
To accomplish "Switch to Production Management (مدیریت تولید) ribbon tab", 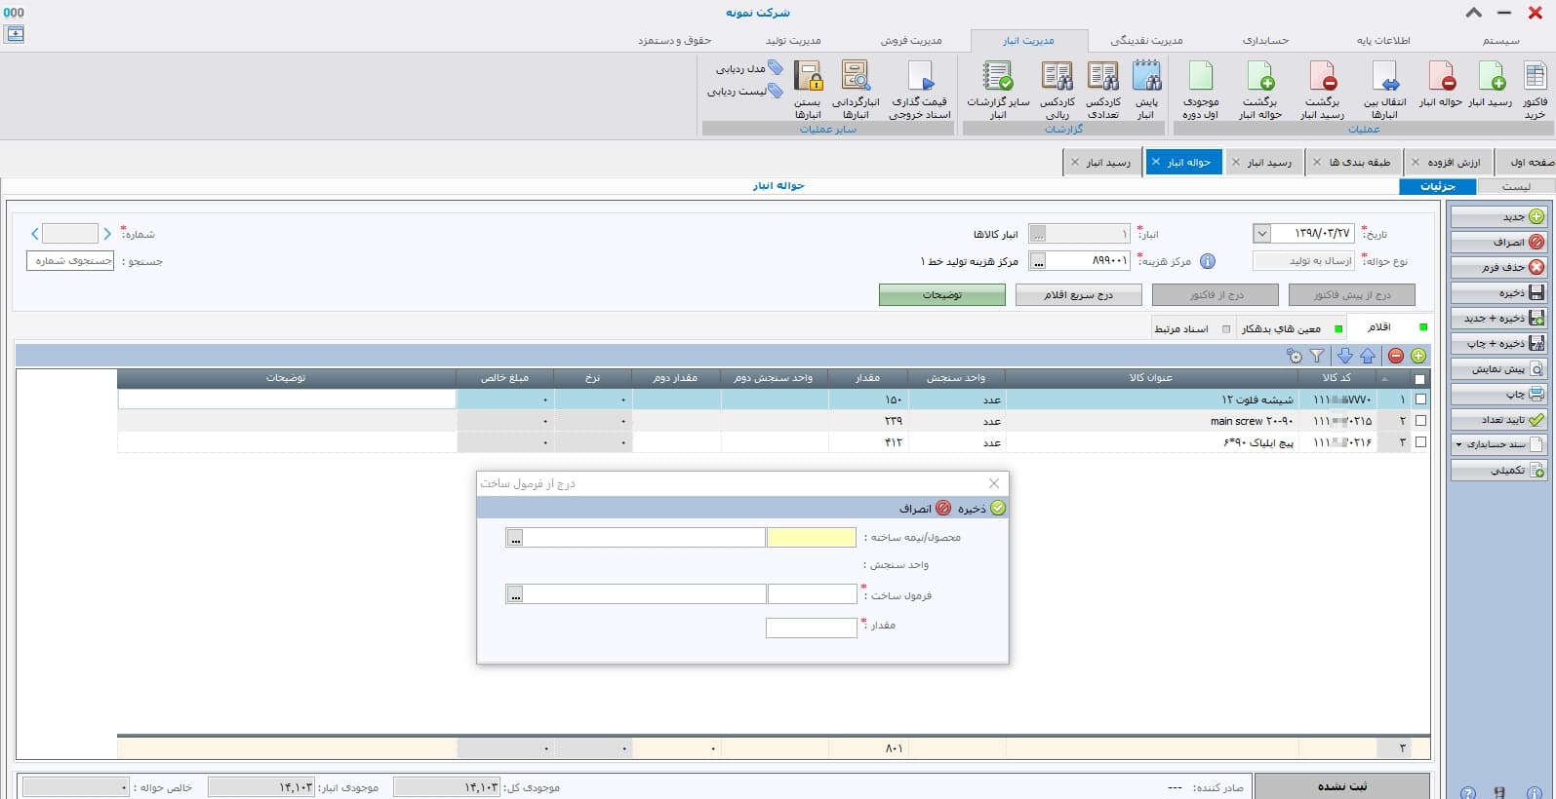I will click(x=793, y=40).
